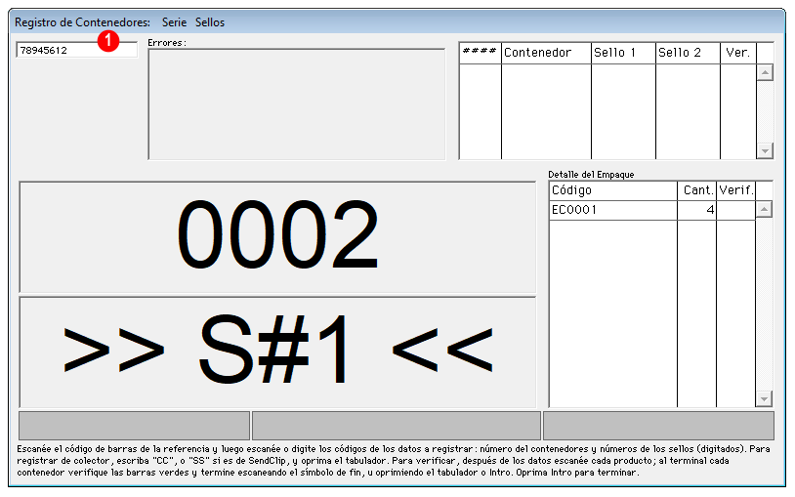Click the Verif. column header
The width and height of the screenshot is (795, 497).
pos(735,190)
